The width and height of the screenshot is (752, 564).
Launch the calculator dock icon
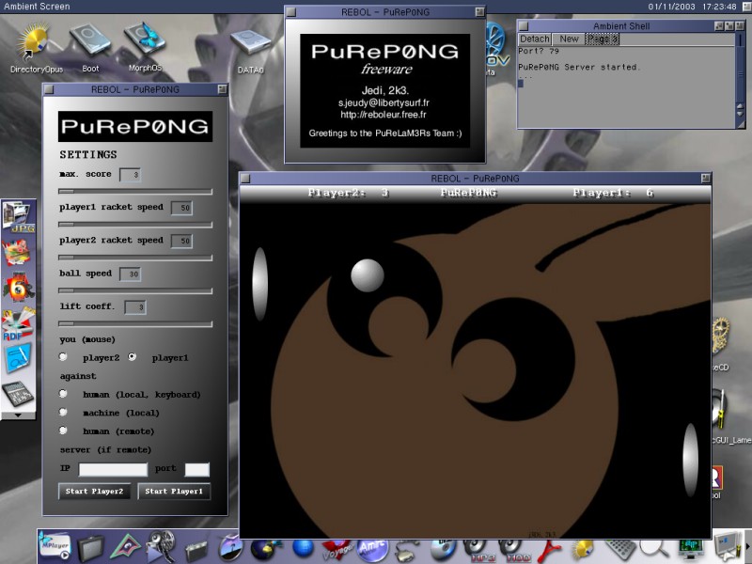(x=18, y=393)
